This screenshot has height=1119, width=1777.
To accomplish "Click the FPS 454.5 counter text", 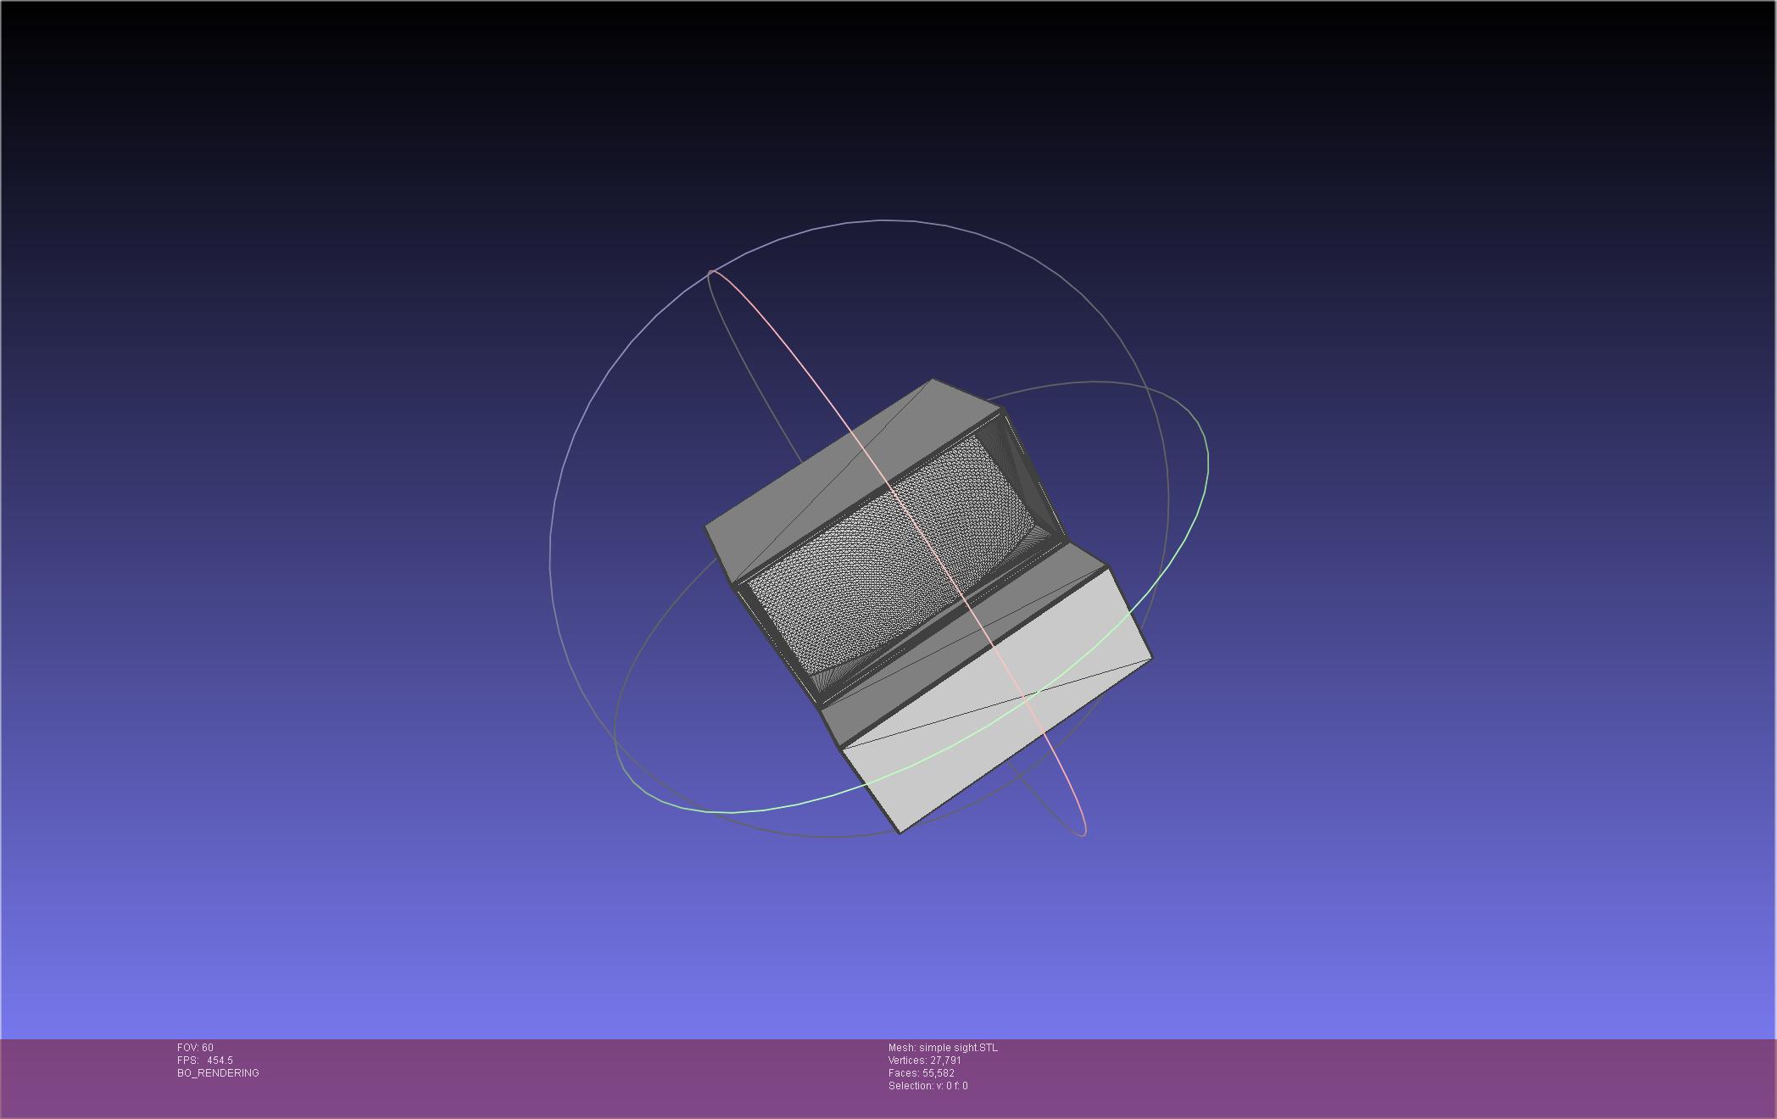I will (205, 1061).
